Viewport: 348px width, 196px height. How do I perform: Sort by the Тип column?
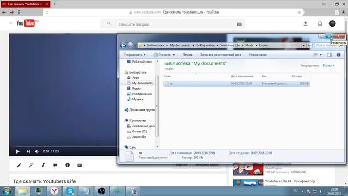coord(264,76)
